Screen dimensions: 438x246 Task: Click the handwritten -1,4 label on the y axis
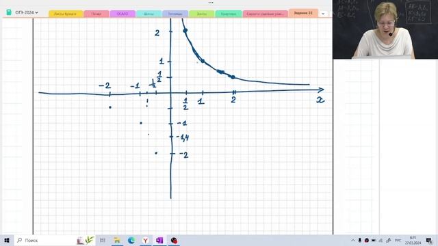183,137
